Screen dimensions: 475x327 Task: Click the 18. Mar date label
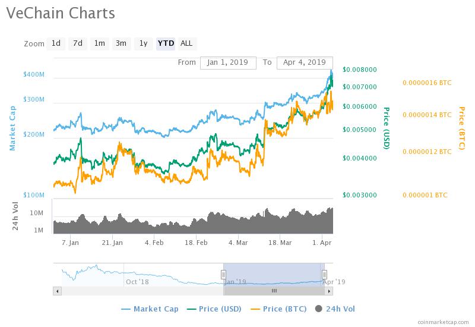point(280,243)
